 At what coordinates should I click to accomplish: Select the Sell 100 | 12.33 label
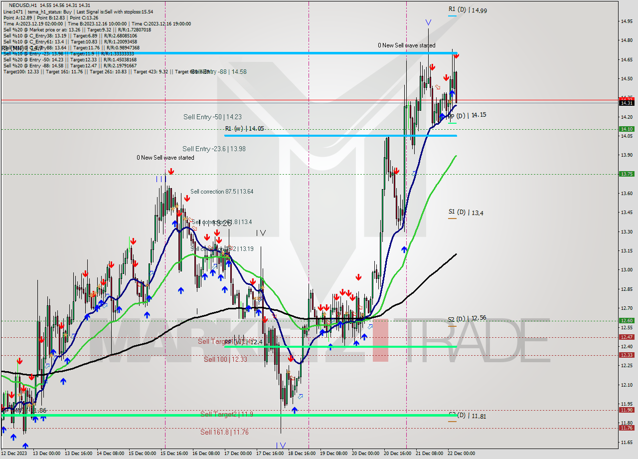(x=225, y=359)
